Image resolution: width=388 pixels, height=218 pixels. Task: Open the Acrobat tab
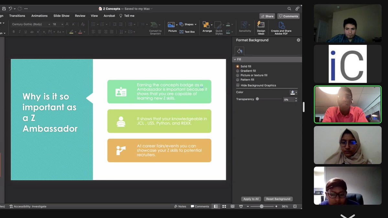[x=109, y=16]
